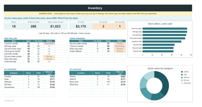Select the Accessories row in By Category table

(29, 87)
